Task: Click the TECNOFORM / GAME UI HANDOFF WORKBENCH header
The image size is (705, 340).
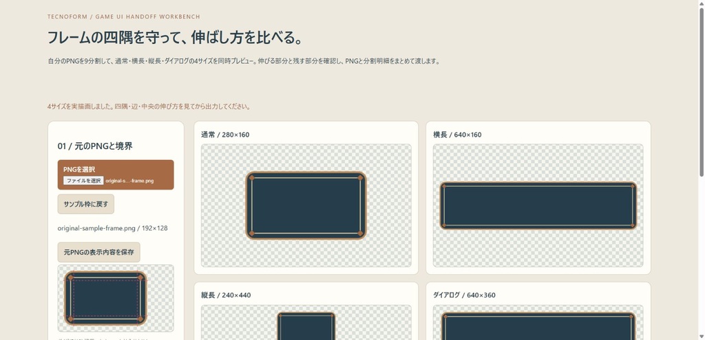Action: [124, 16]
